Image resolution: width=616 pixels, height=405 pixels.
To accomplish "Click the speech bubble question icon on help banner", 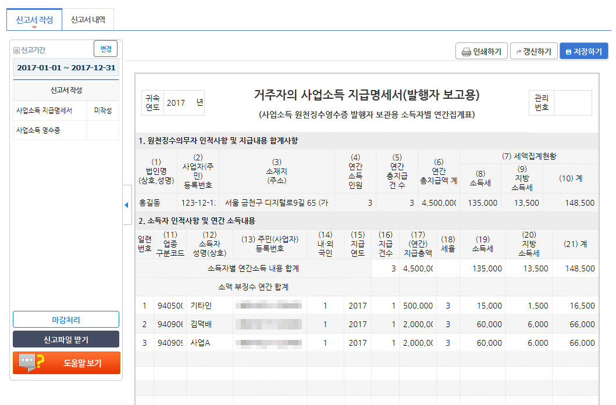I will 31,362.
